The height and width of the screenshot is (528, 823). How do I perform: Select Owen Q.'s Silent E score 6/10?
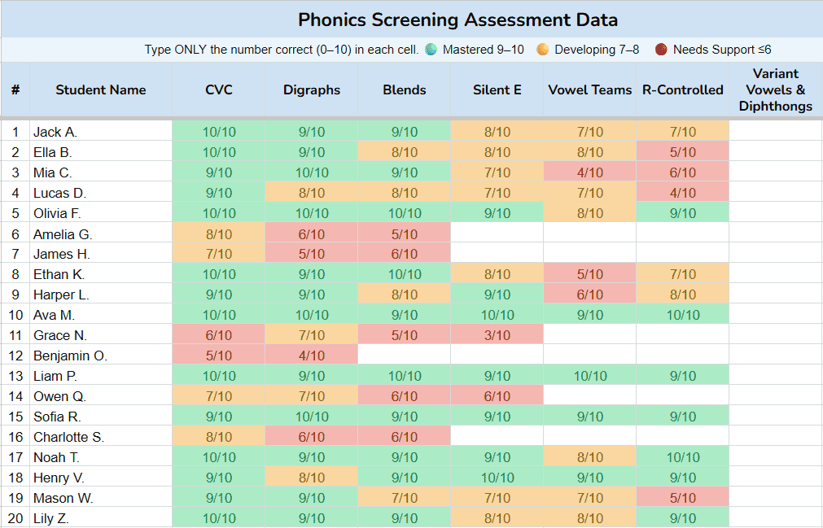(x=497, y=396)
